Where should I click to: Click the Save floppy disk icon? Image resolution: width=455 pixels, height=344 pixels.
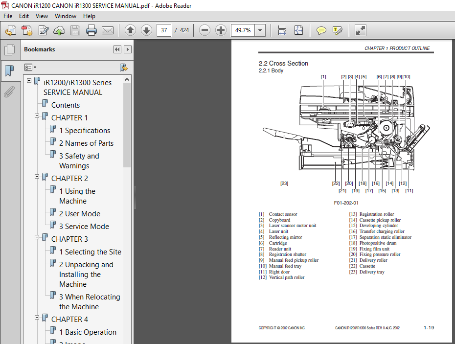click(x=75, y=30)
